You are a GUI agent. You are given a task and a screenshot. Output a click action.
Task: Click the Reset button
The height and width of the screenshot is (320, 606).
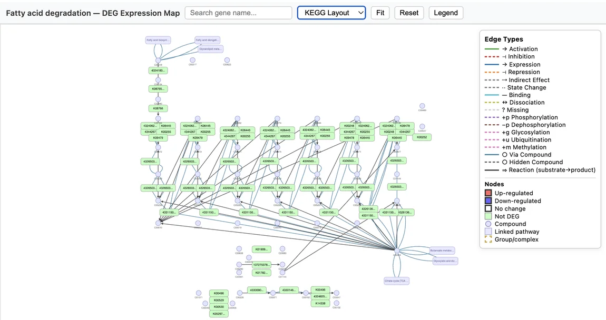click(x=409, y=13)
